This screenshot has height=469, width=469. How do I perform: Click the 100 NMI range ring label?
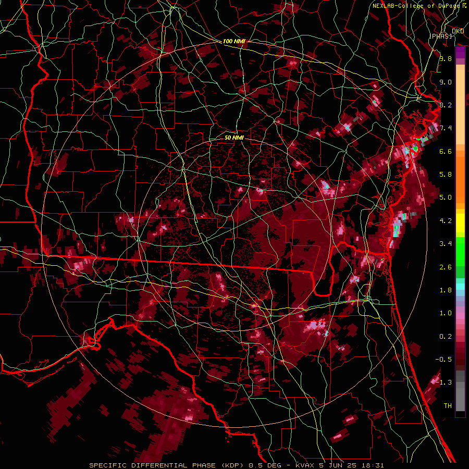[234, 41]
